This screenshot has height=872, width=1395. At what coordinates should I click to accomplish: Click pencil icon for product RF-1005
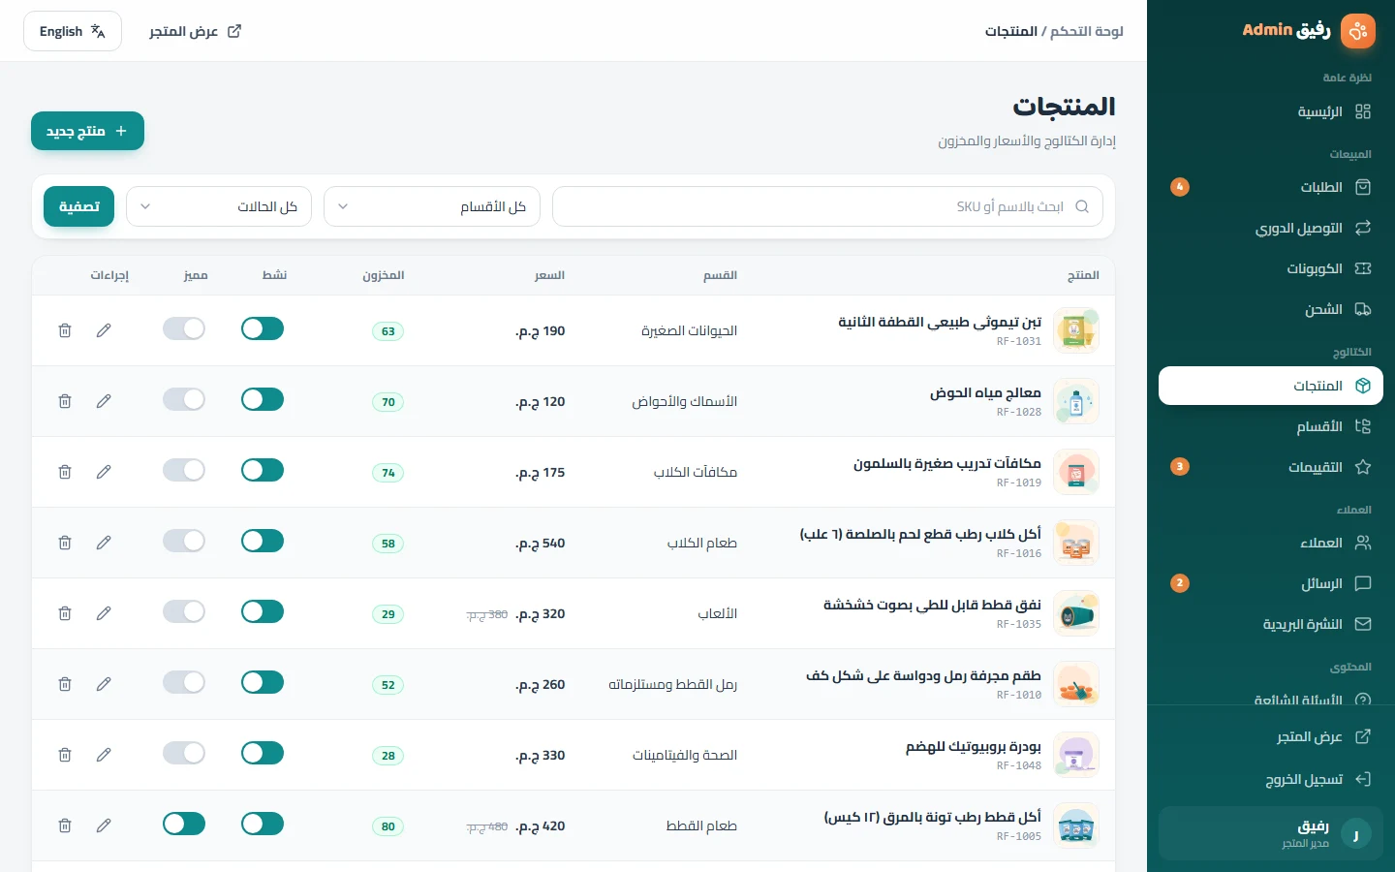click(104, 825)
